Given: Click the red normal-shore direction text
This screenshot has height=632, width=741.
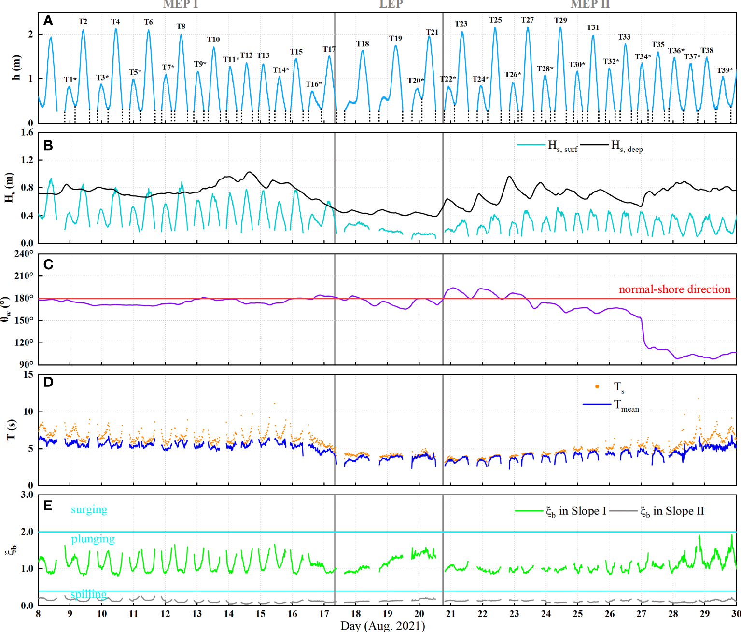Looking at the screenshot, I should click(x=674, y=289).
